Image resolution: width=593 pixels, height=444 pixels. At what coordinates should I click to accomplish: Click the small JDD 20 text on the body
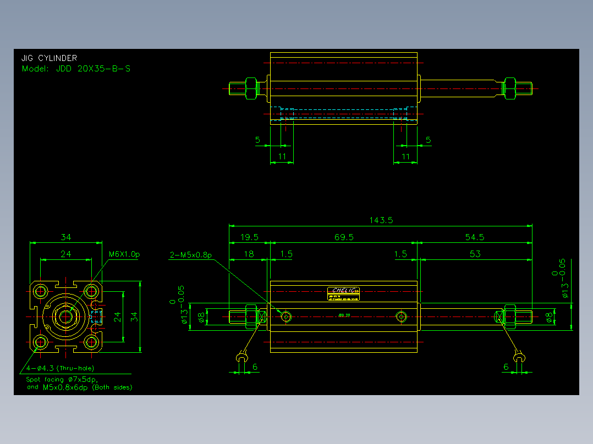344,315
